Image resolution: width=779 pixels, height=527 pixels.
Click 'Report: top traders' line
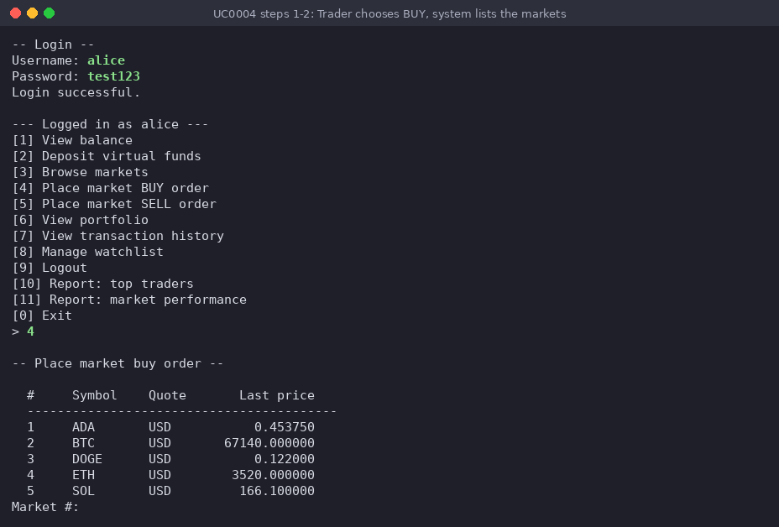(x=103, y=283)
